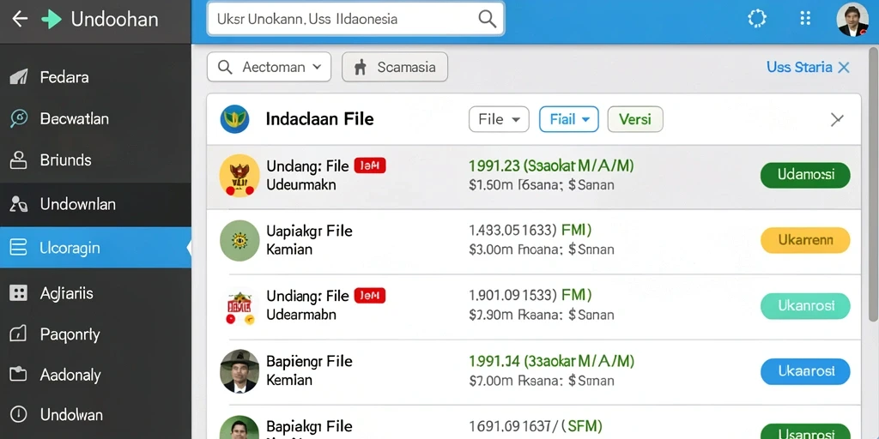This screenshot has width=879, height=439.
Task: Open the Aectoman dropdown
Action: pos(269,67)
